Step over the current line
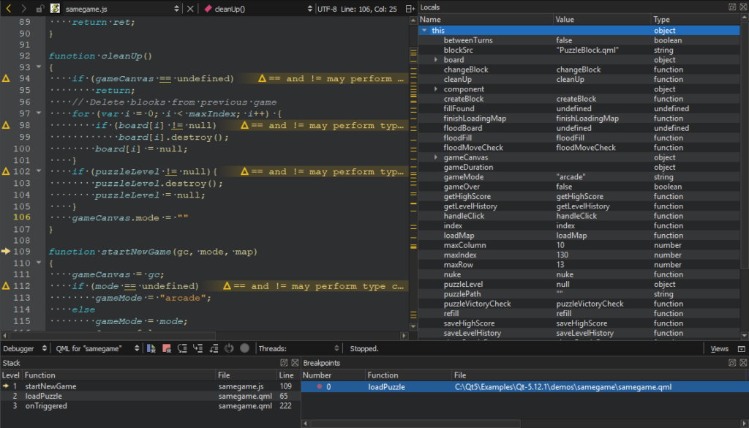Screen dimensions: 749x428 point(182,349)
